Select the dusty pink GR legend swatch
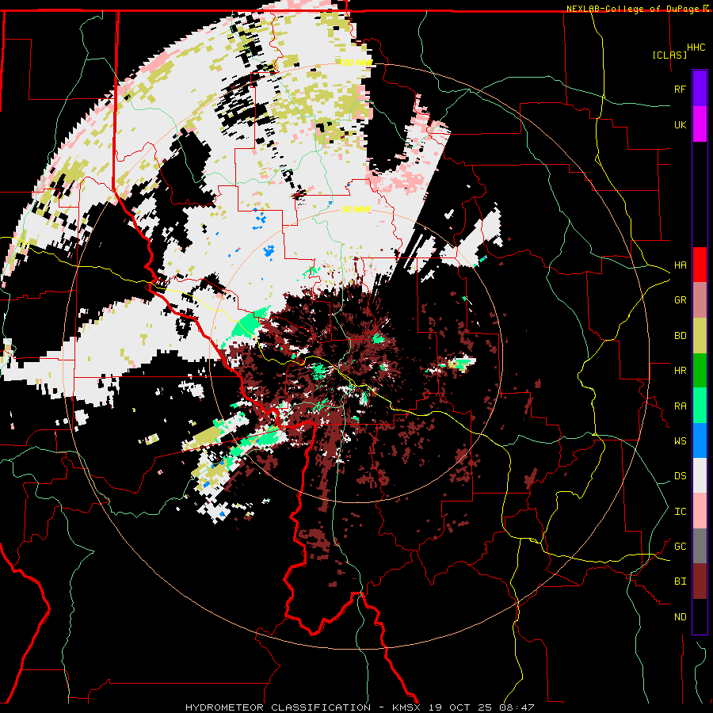 tap(700, 300)
